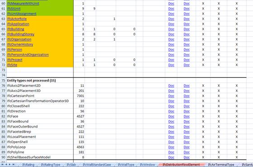
Task: Follow the IfcApplication link
Action: (x=18, y=24)
